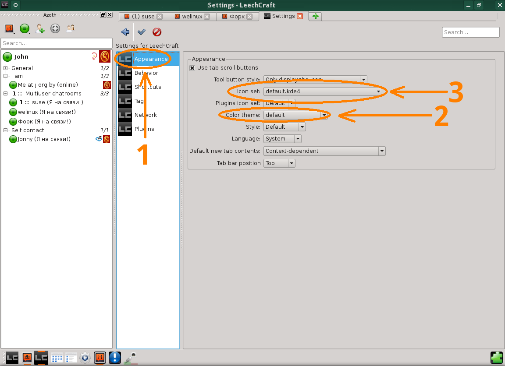Open the Style dropdown

285,127
